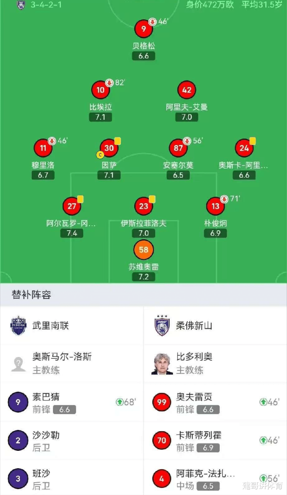This screenshot has height=495, width=287.
Task: Open 卡斯蒂列霍 number 70 substitute entry
Action: point(215,440)
